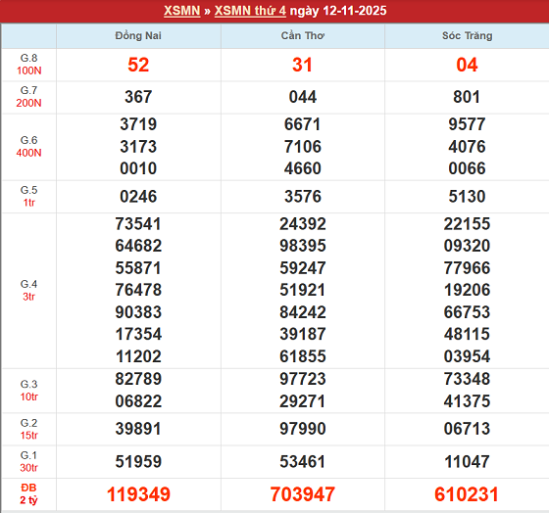
Task: Click the G.6 400N prize label
Action: (x=29, y=147)
